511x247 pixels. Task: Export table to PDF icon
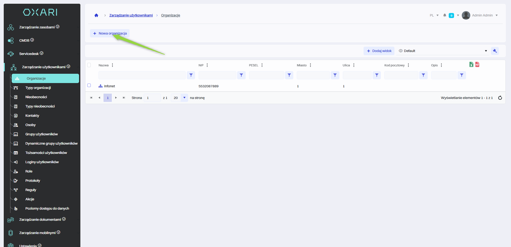[x=477, y=64]
